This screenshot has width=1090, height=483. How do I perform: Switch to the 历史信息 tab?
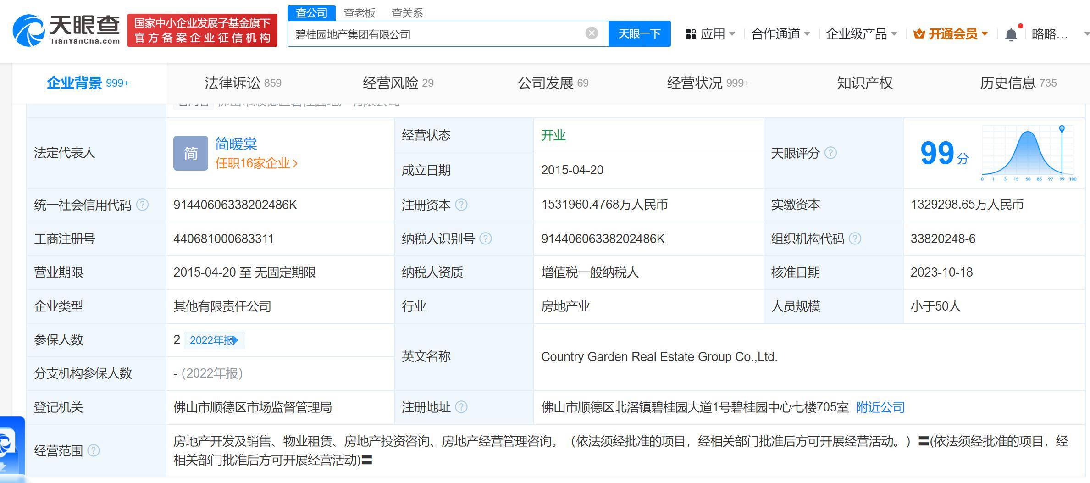1018,83
